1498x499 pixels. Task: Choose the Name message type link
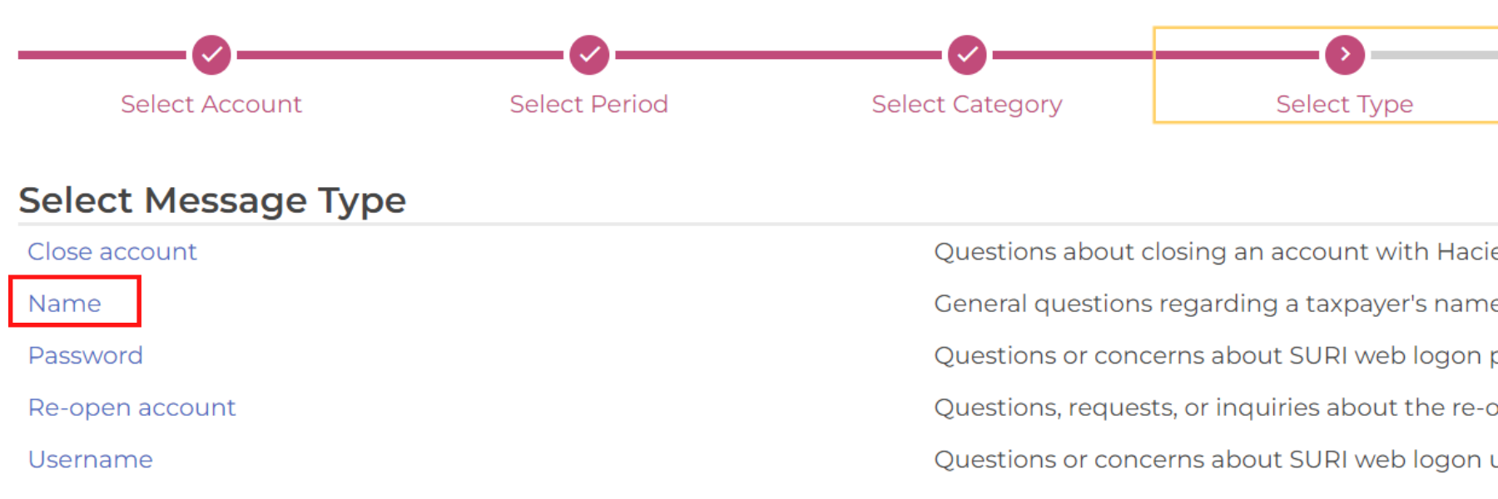[x=65, y=304]
